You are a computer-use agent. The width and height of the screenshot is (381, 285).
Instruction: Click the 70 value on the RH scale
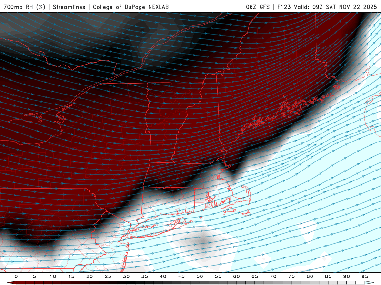tap(273, 276)
